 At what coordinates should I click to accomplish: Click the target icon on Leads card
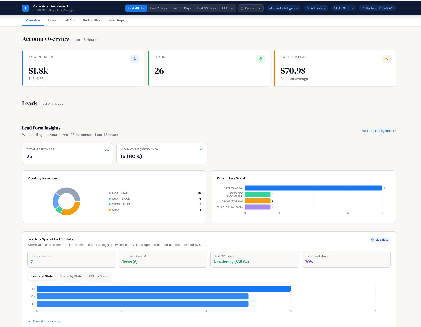[x=261, y=59]
